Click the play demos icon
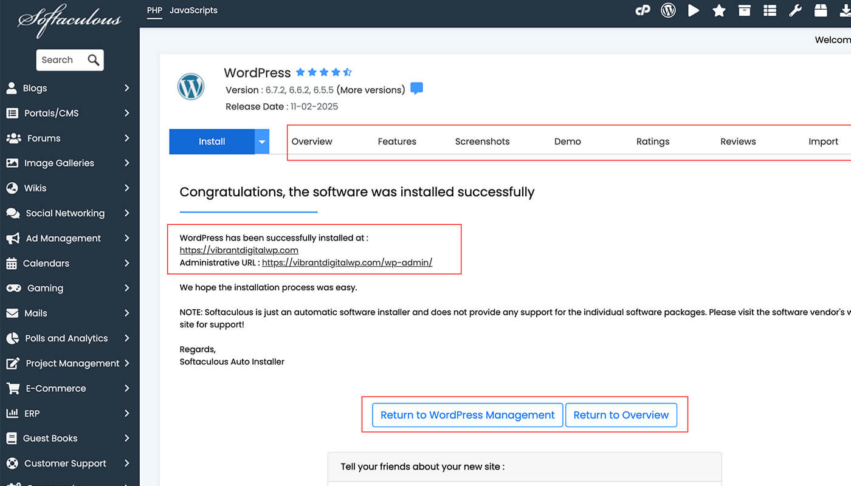This screenshot has width=851, height=486. (694, 10)
